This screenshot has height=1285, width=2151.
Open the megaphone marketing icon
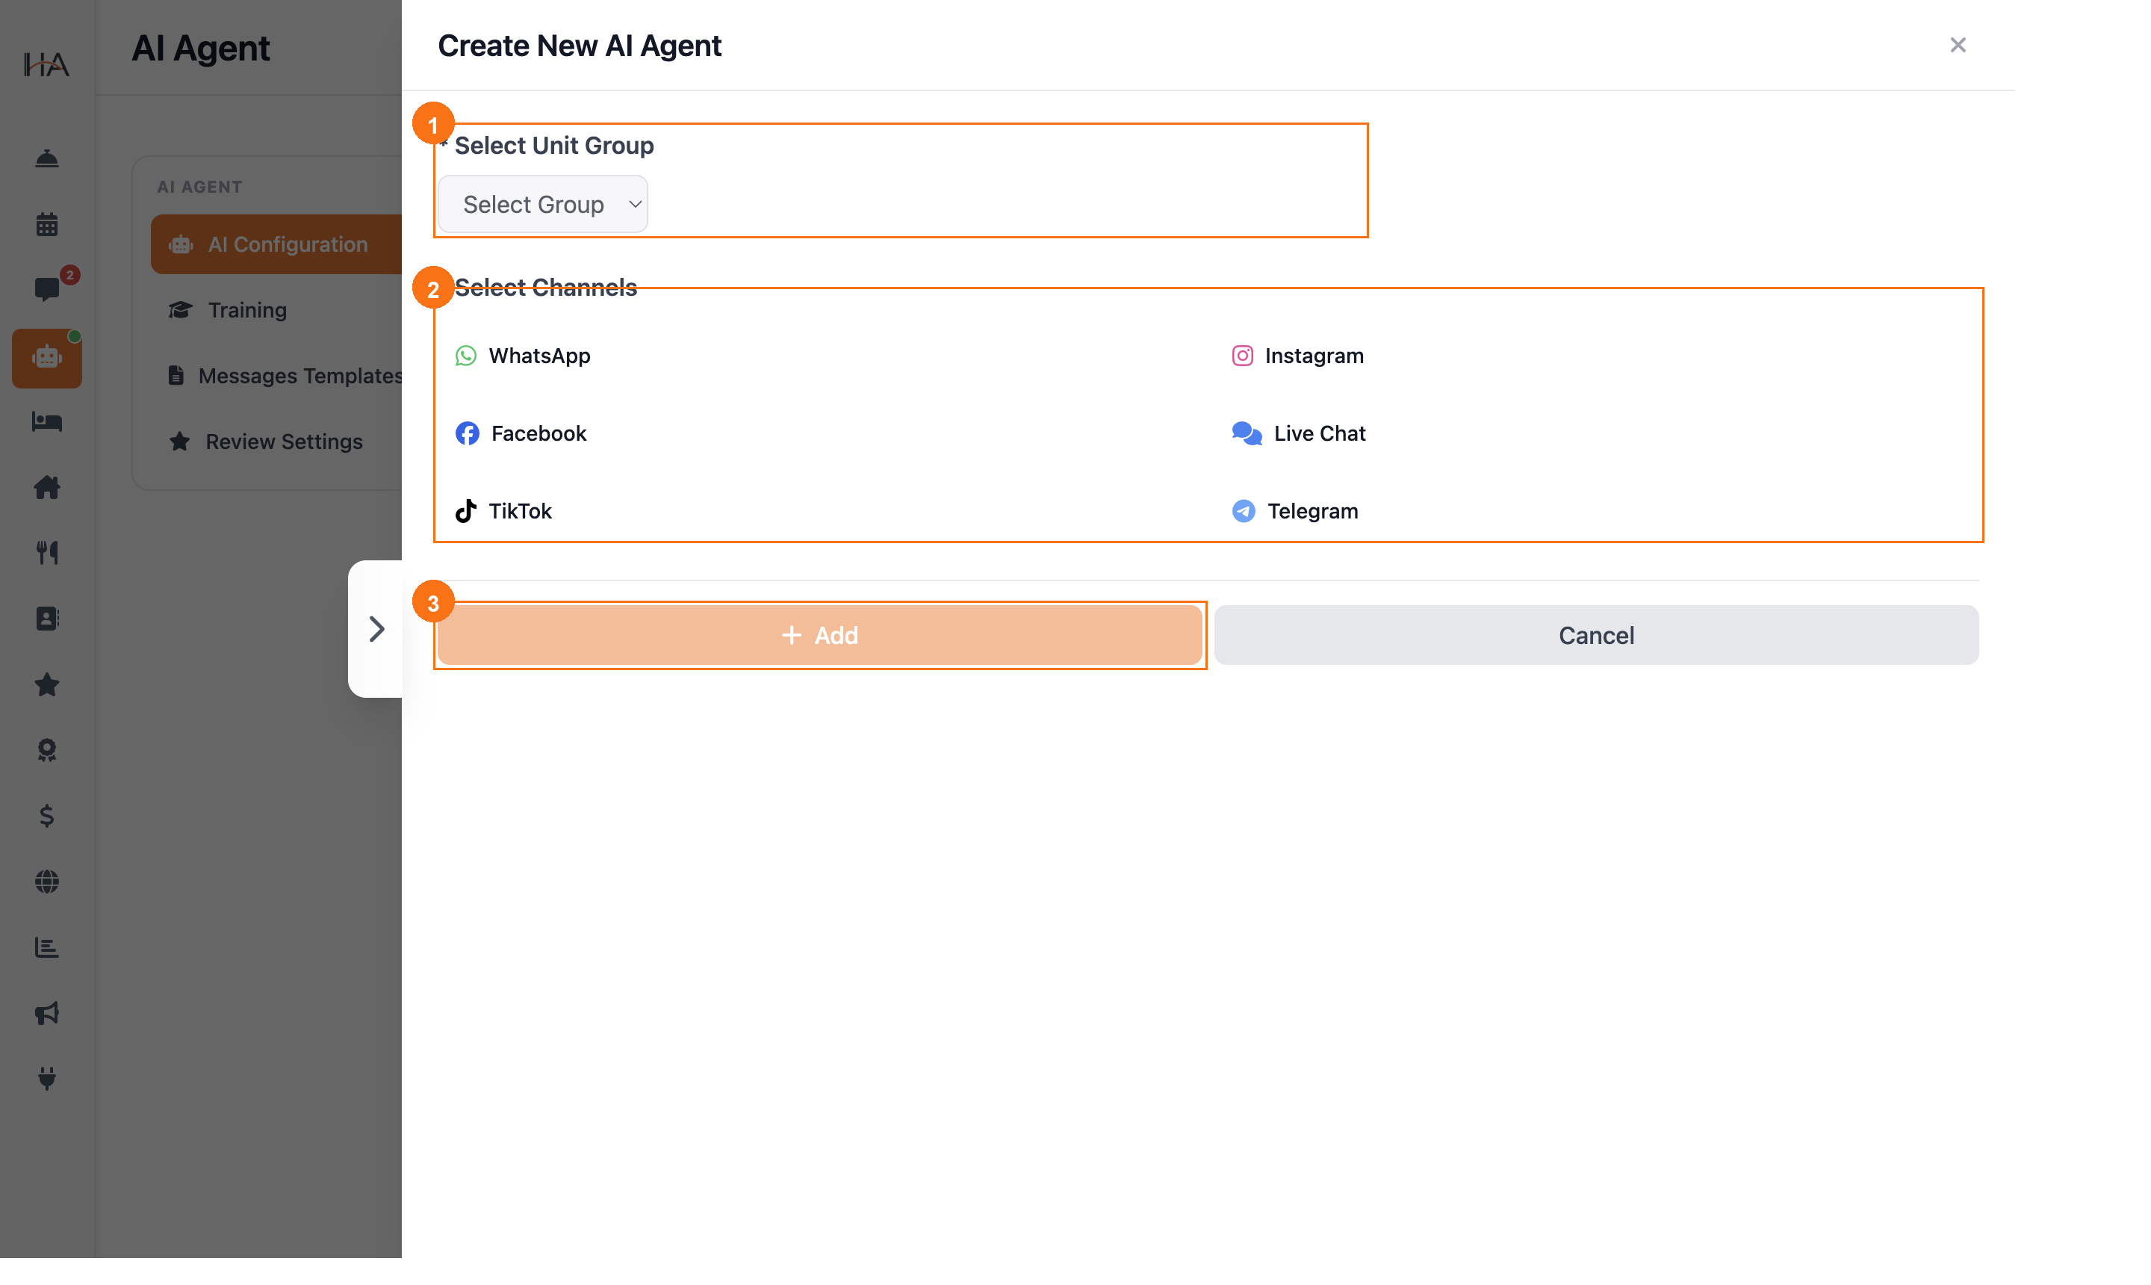click(x=47, y=1012)
